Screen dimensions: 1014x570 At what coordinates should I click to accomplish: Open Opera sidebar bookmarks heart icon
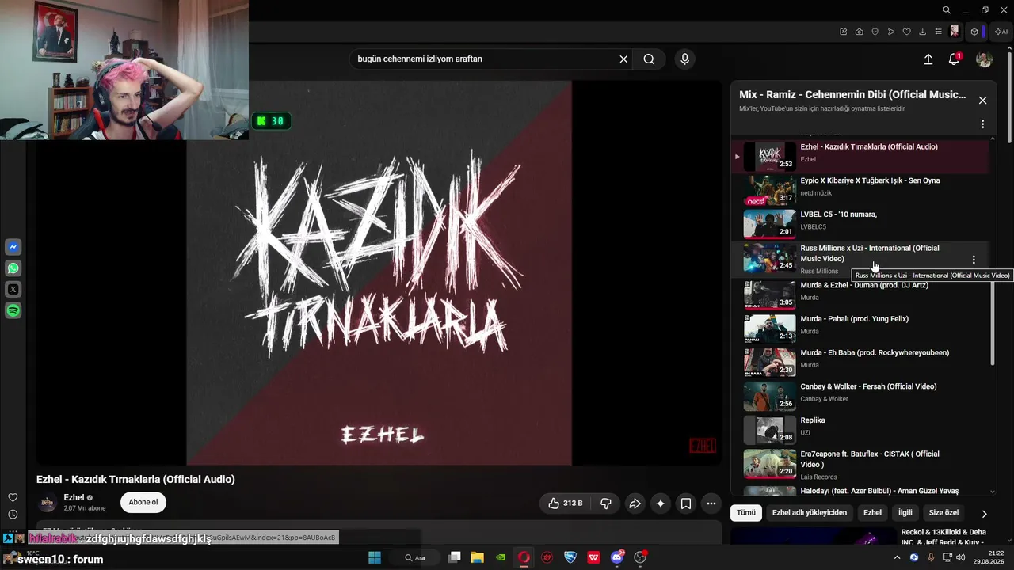[13, 497]
